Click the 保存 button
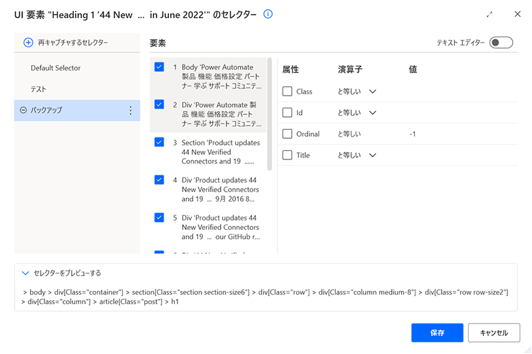Viewport: 532px width, 354px height. pos(437,333)
